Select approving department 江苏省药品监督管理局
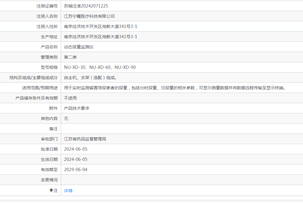The height and width of the screenshot is (203, 303). [x=85, y=139]
